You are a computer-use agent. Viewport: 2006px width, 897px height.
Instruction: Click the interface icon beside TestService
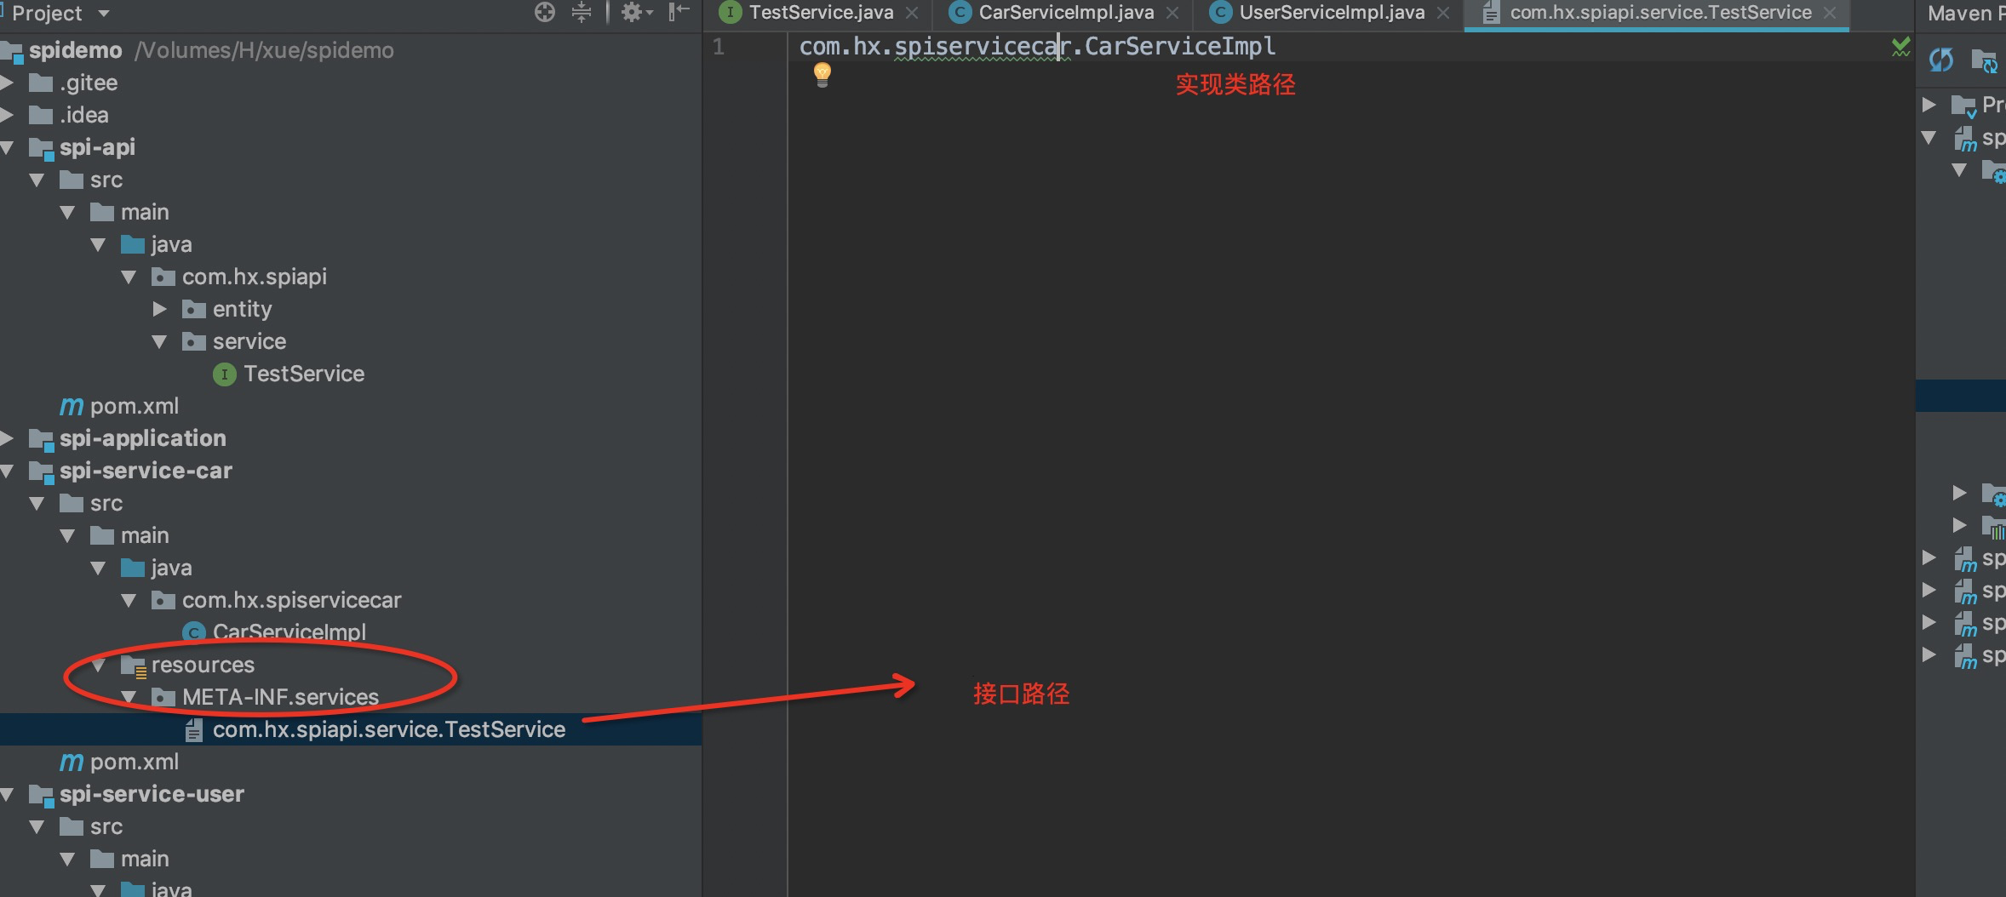click(x=224, y=374)
